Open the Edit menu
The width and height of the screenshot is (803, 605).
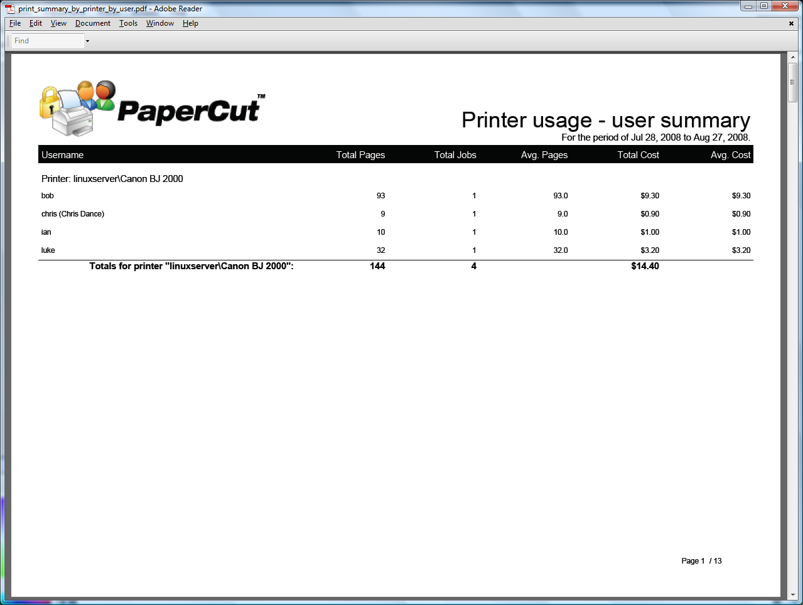pyautogui.click(x=36, y=23)
